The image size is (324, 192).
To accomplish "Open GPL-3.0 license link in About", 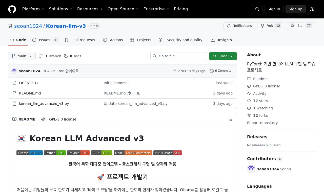I will pyautogui.click(x=264, y=86).
